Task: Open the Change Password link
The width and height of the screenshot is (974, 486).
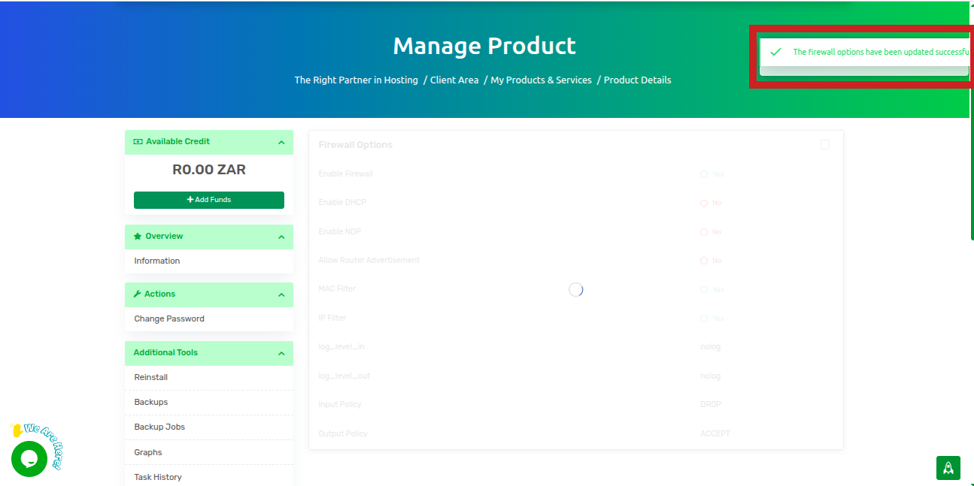Action: 169,318
